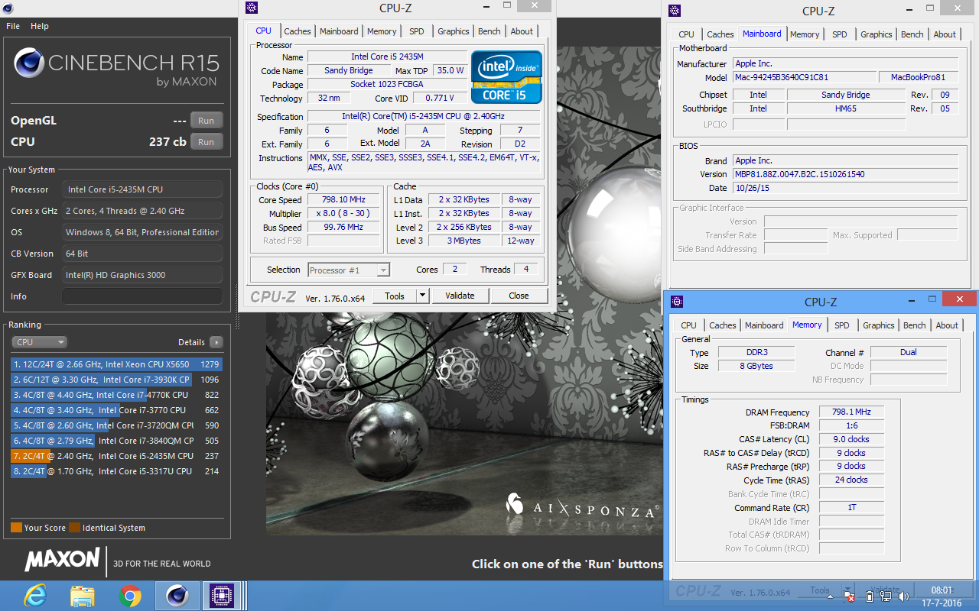
Task: Select Graphics tab in CPU-Z memory timings window
Action: (879, 325)
